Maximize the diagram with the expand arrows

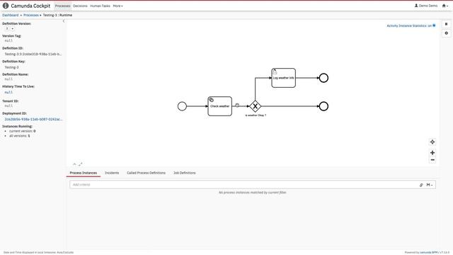tap(80, 164)
